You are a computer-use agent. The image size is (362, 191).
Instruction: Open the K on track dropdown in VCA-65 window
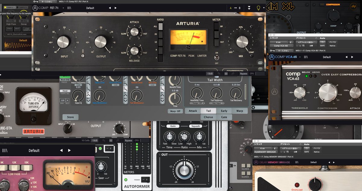click(279, 42)
